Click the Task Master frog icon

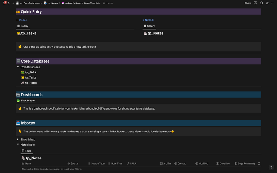pyautogui.click(x=18, y=101)
